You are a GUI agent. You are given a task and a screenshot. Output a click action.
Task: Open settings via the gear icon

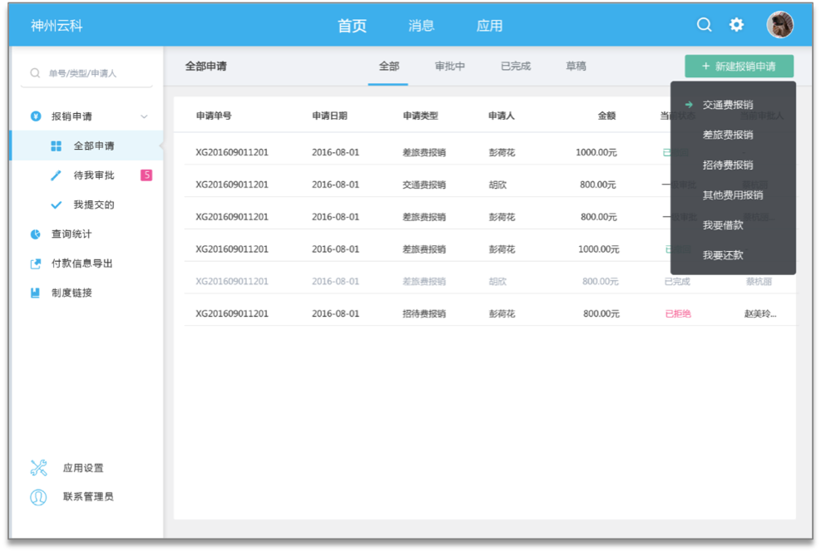(736, 25)
